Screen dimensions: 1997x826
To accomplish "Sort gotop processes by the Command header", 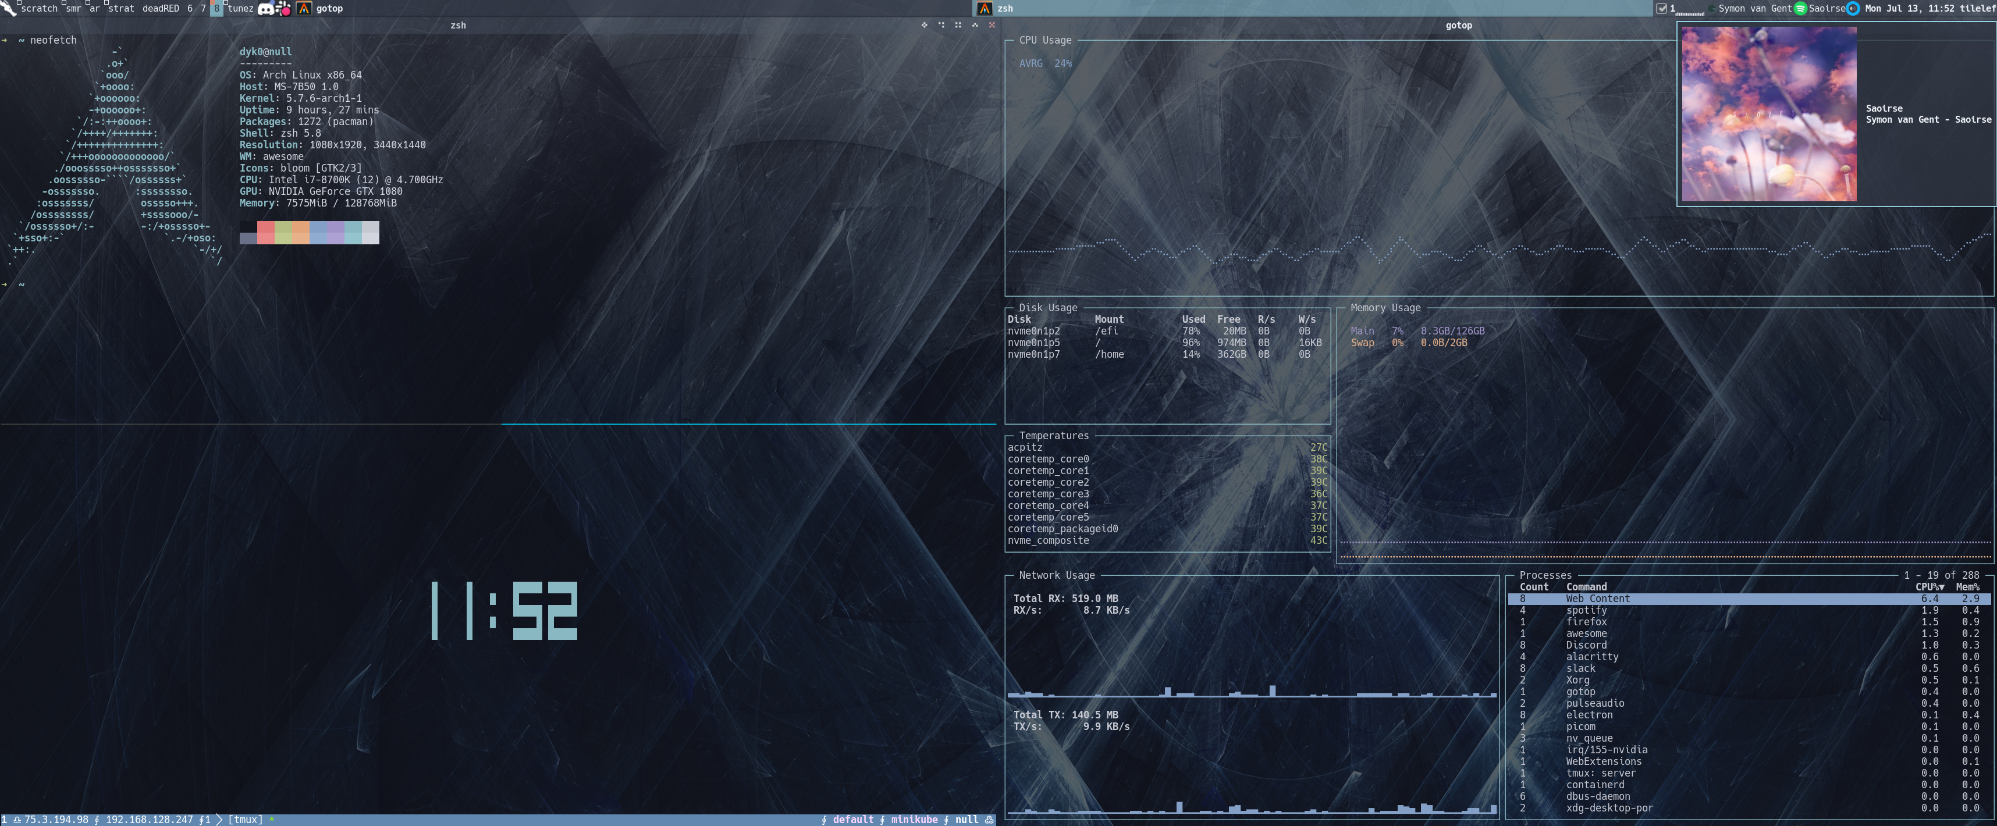I will 1586,586.
